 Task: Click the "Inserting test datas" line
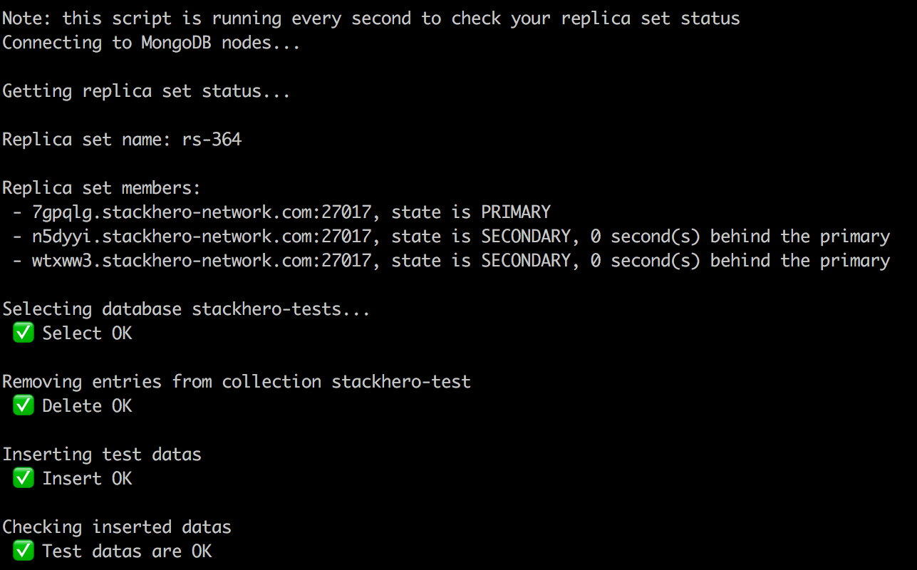[102, 455]
